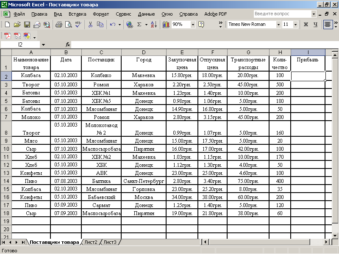Click the AutoSum sigma icon
This screenshot has width=339, height=254.
pyautogui.click(x=139, y=25)
